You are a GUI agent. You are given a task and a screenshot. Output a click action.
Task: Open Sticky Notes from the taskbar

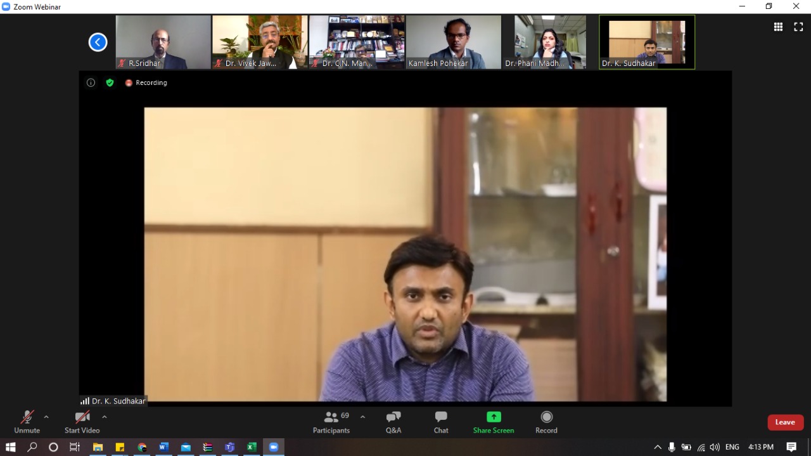click(x=120, y=447)
